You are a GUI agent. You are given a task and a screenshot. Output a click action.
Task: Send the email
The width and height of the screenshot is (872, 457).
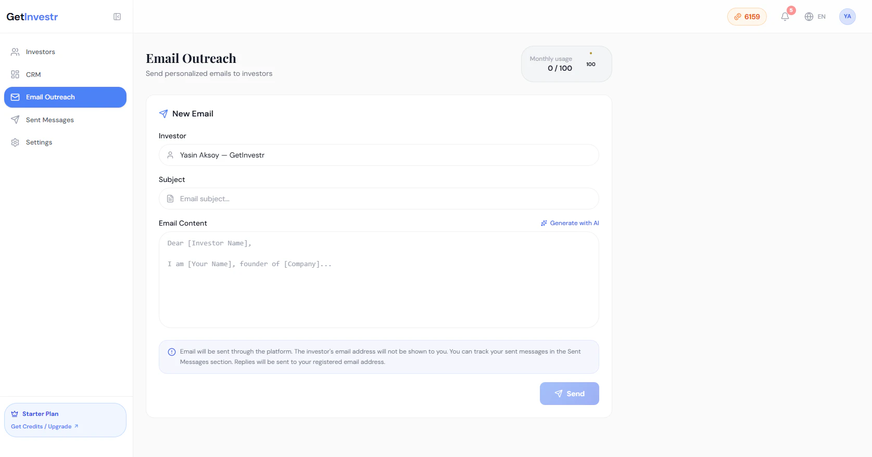tap(570, 394)
